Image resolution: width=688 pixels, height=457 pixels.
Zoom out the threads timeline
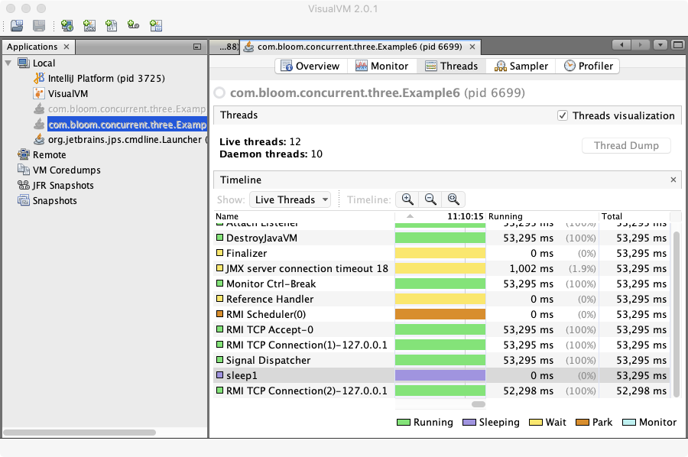point(430,199)
